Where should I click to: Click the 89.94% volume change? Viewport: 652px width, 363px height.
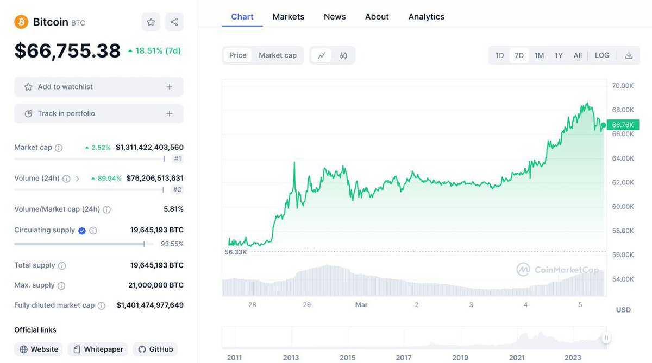(x=109, y=179)
